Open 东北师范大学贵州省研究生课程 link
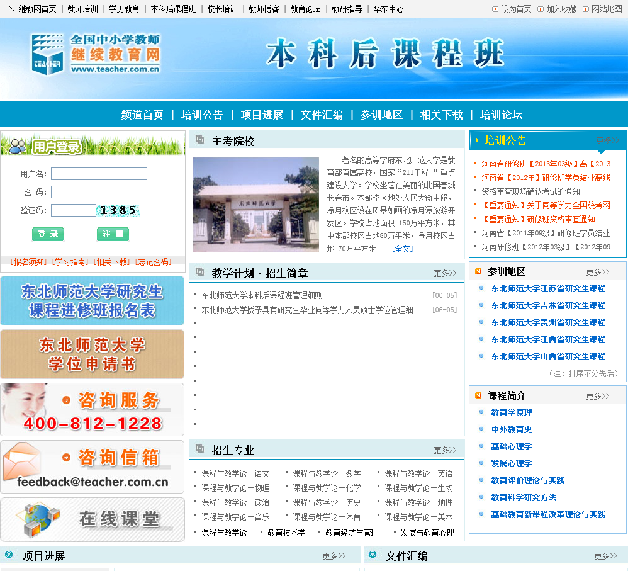The image size is (628, 571). [548, 322]
